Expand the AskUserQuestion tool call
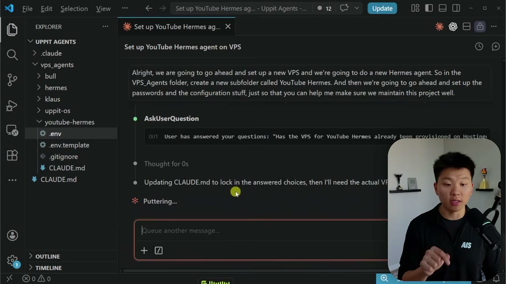 (x=171, y=118)
